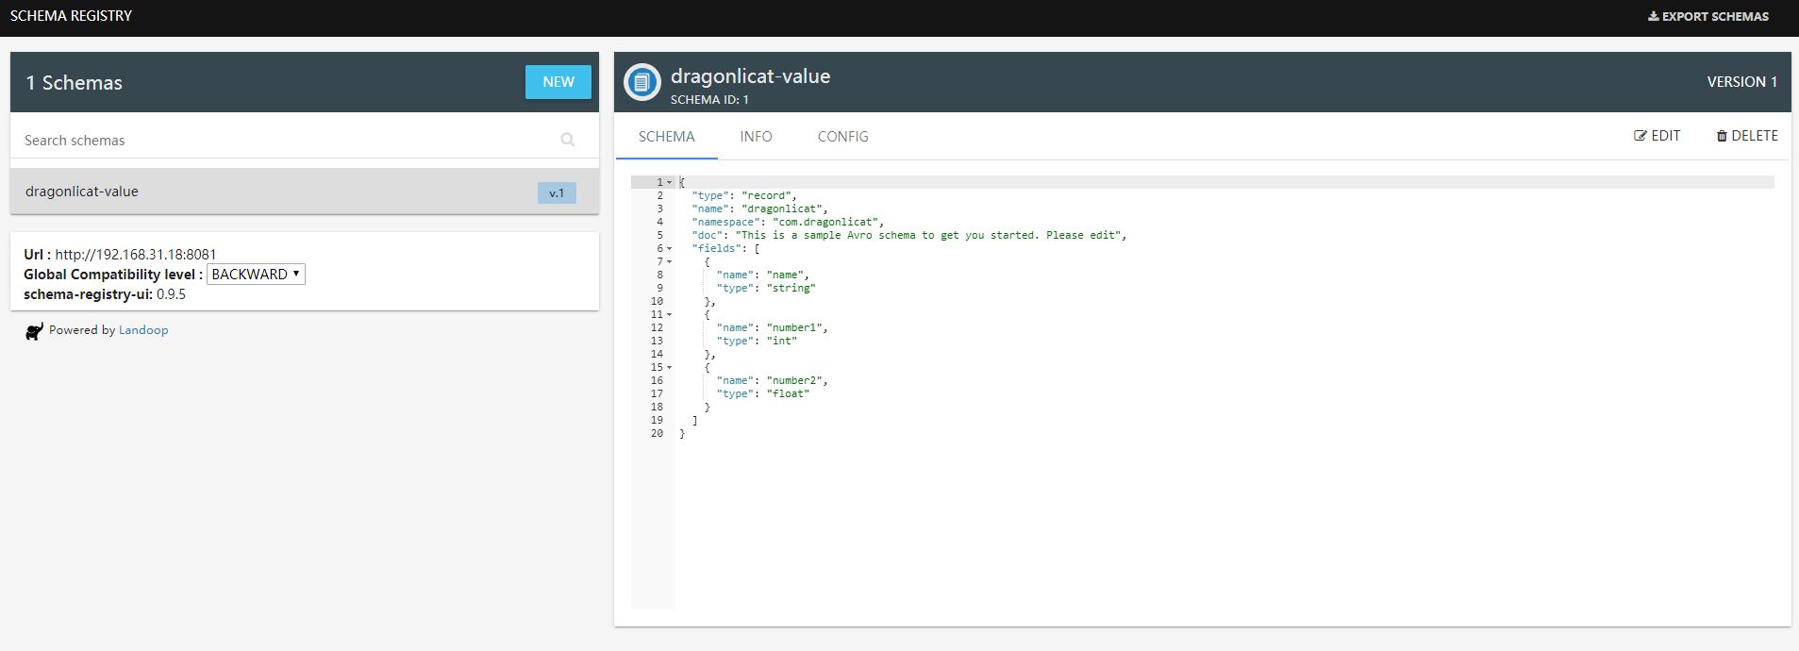Click the "type": "int" line
The image size is (1799, 651).
pos(757,342)
